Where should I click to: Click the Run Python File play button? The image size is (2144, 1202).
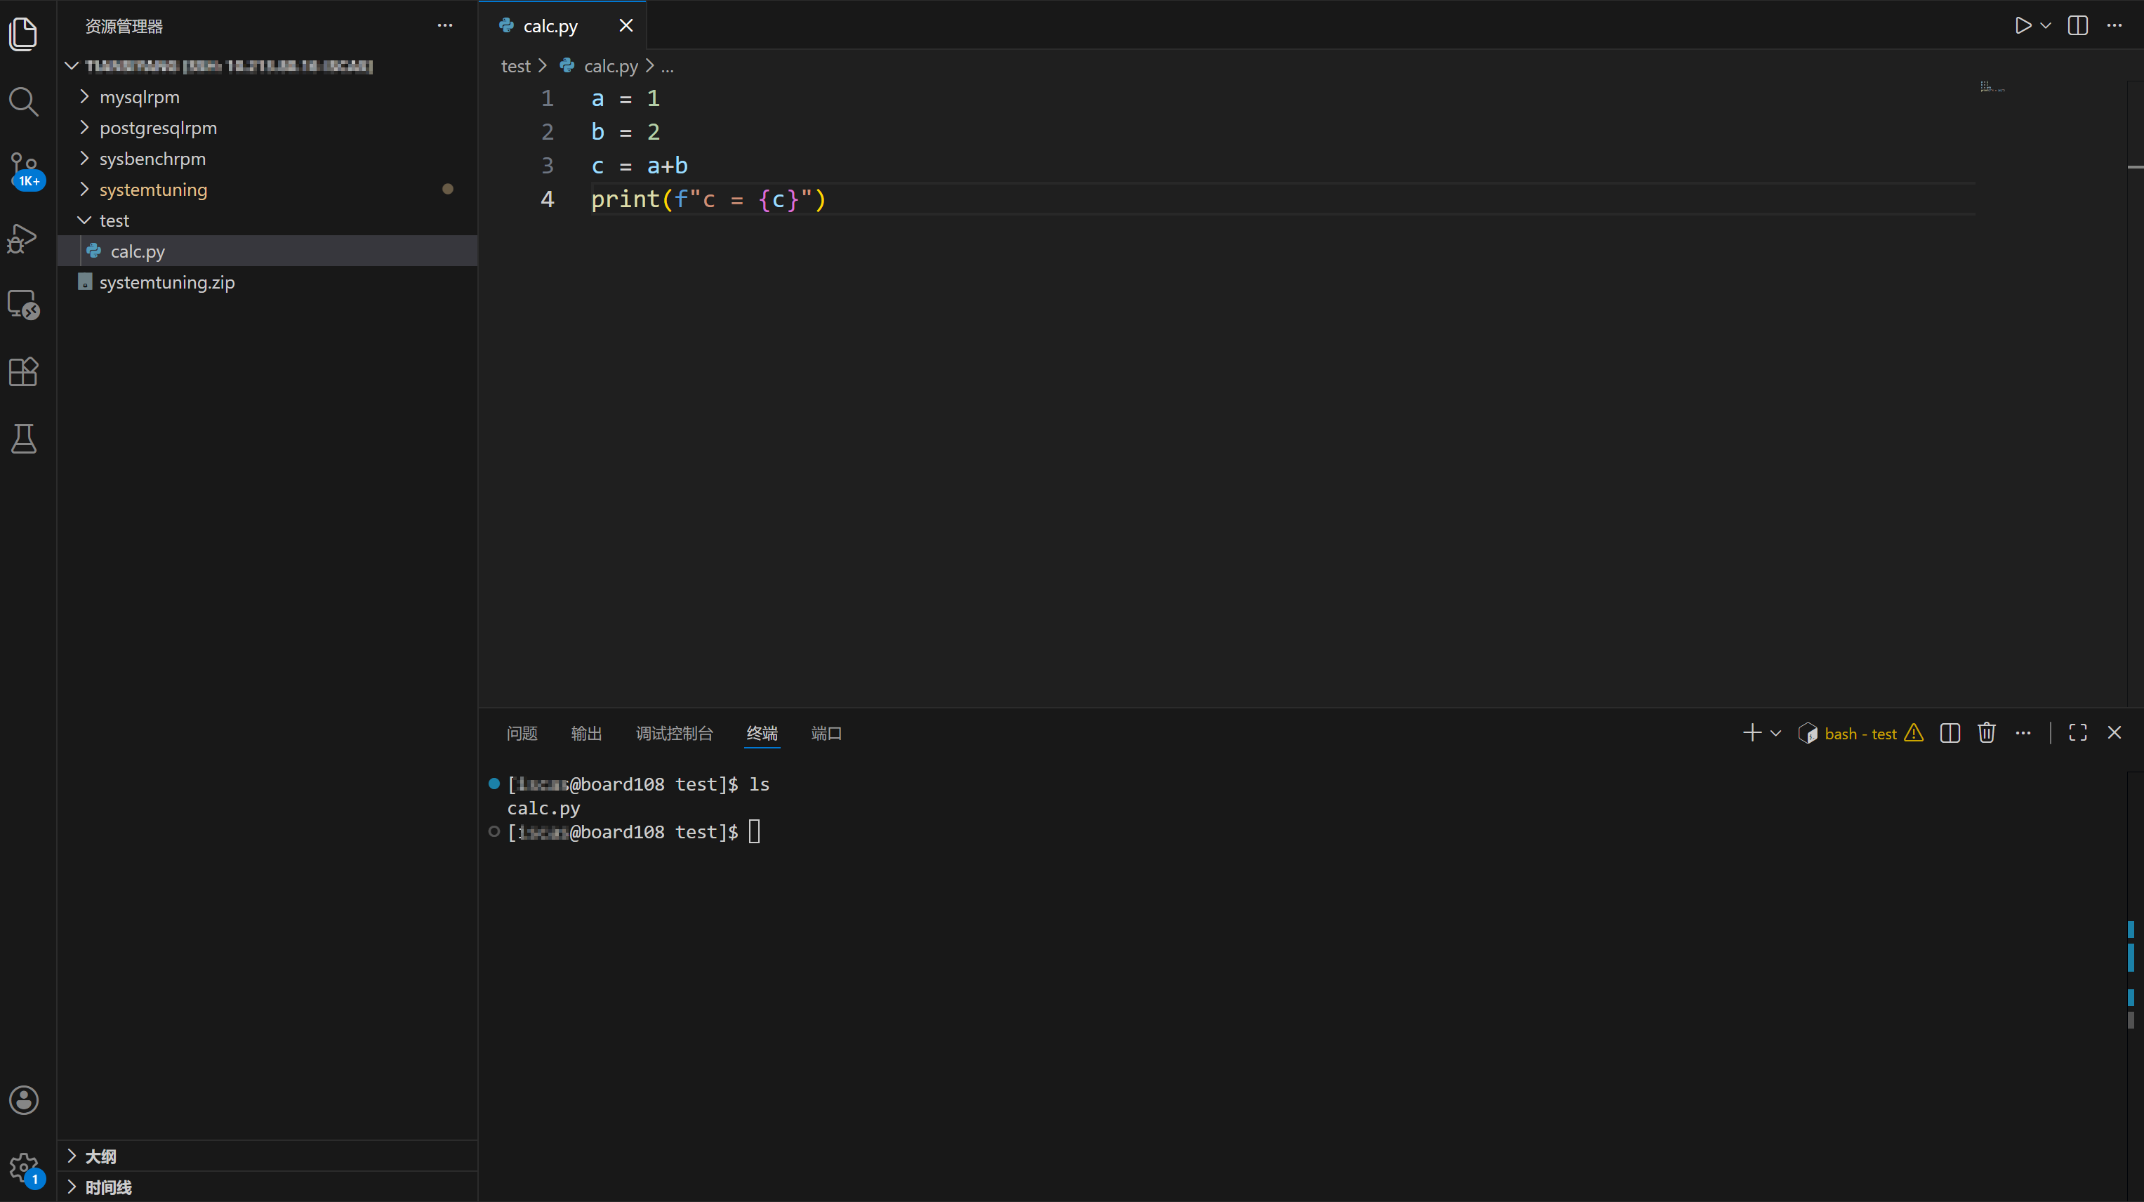click(x=2023, y=26)
